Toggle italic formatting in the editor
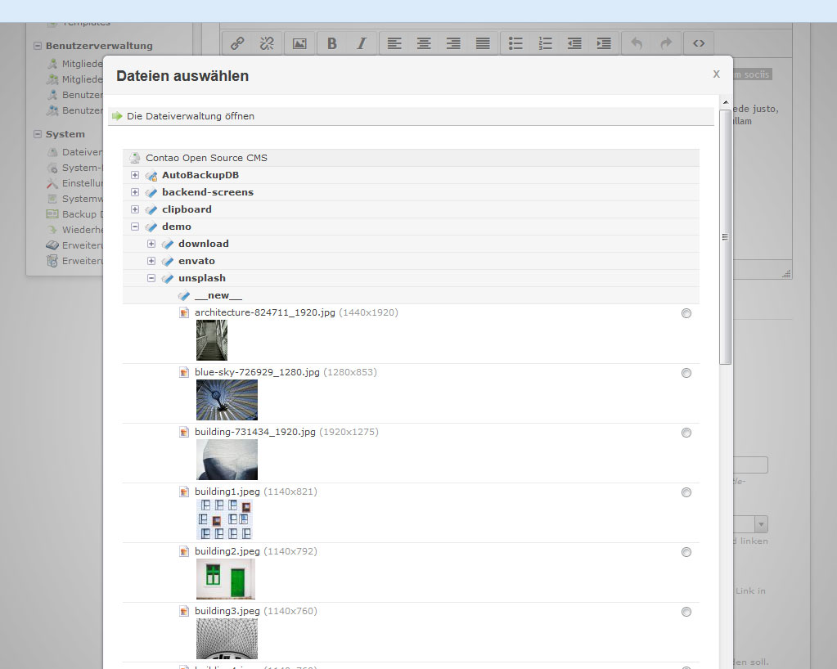This screenshot has height=669, width=837. pyautogui.click(x=361, y=43)
